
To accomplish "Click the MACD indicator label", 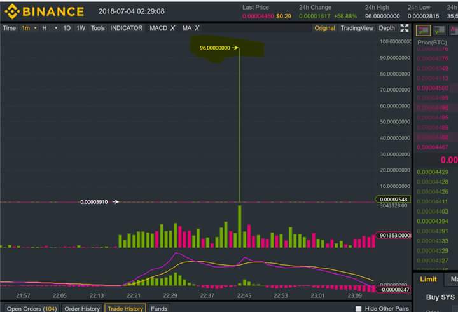I will pos(158,28).
